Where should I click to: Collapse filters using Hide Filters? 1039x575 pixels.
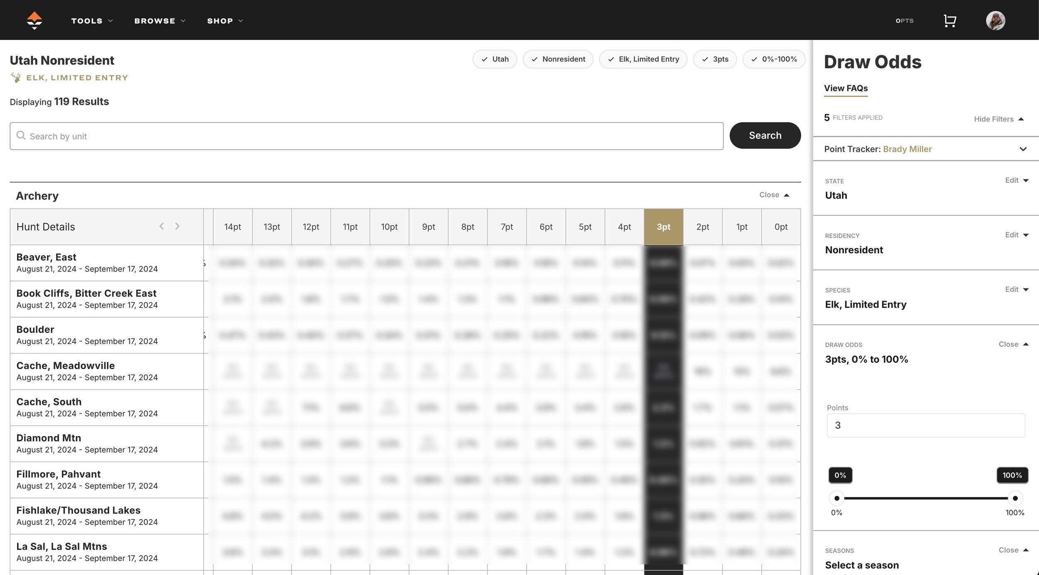click(x=998, y=119)
